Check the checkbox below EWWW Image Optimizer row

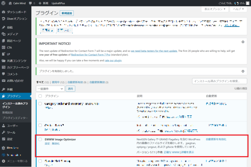point(40,161)
